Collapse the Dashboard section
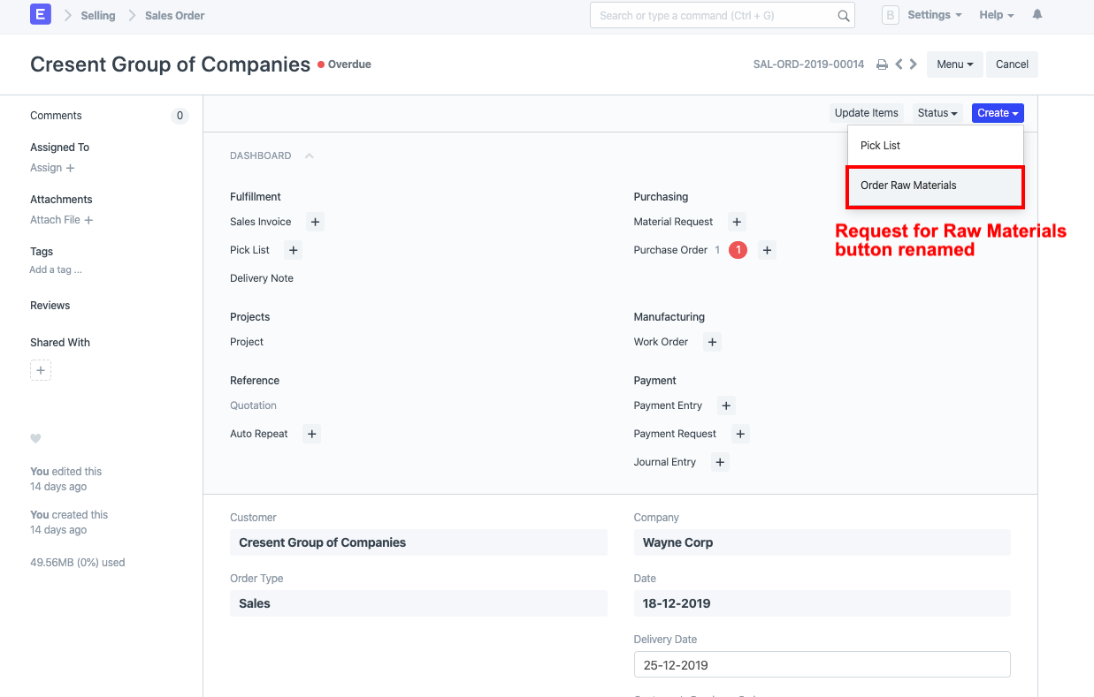 (x=309, y=155)
